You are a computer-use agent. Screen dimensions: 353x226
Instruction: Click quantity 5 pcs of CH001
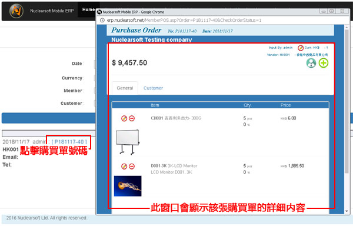pos(248,118)
